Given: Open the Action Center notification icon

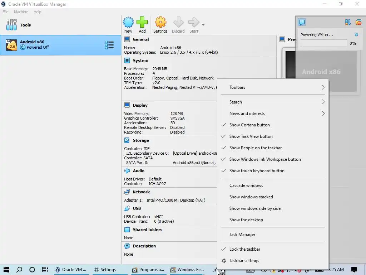Looking at the screenshot, I should pyautogui.click(x=354, y=270).
